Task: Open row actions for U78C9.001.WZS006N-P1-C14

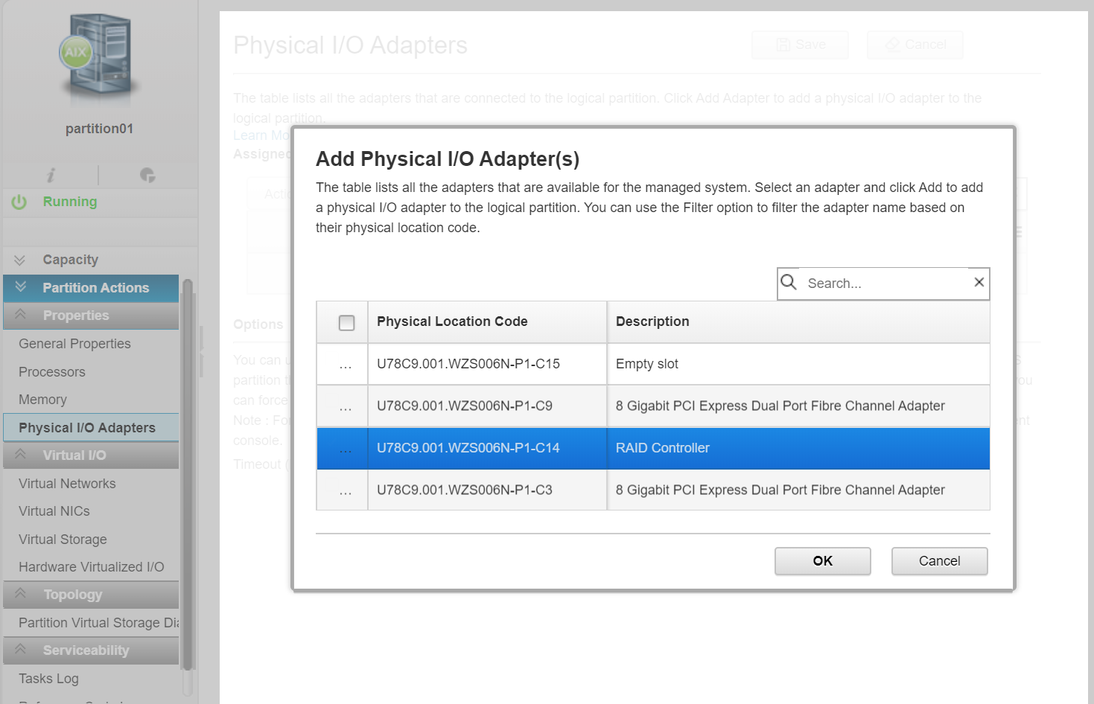Action: pos(346,449)
